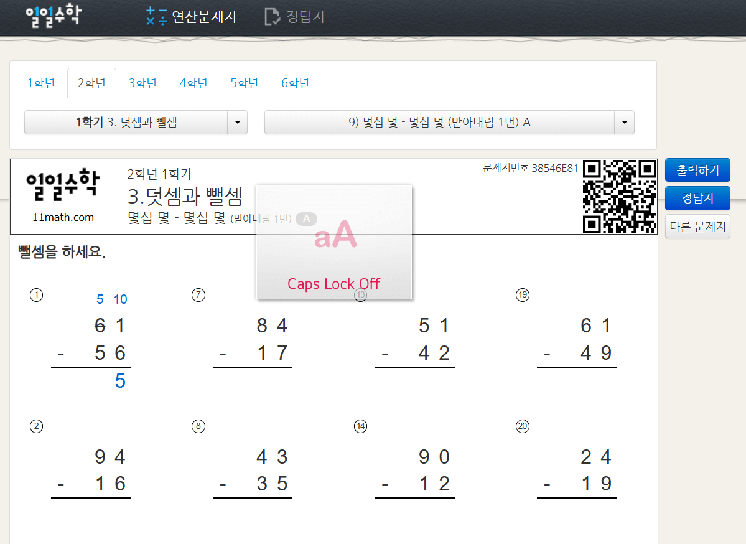Click the answer digit 5 under problem ①
746x544 pixels.
(x=119, y=381)
